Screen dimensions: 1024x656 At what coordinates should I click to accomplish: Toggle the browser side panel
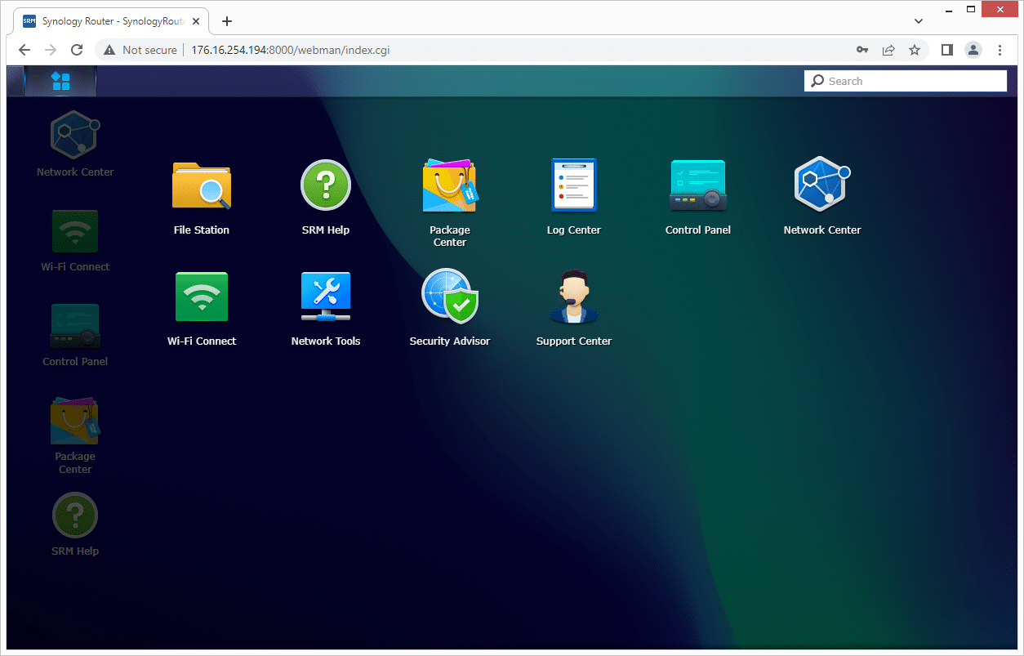[947, 50]
